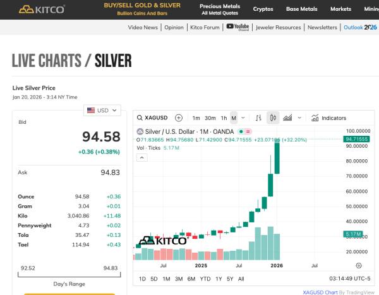Open the Cryptos menu
Screen dimensions: 379x295
263,9
